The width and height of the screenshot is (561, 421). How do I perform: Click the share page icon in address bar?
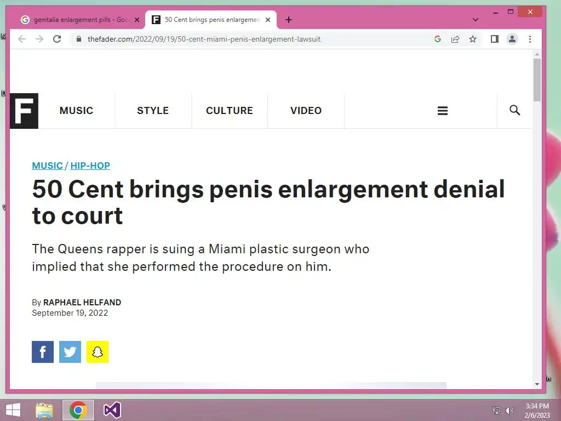[x=455, y=39]
